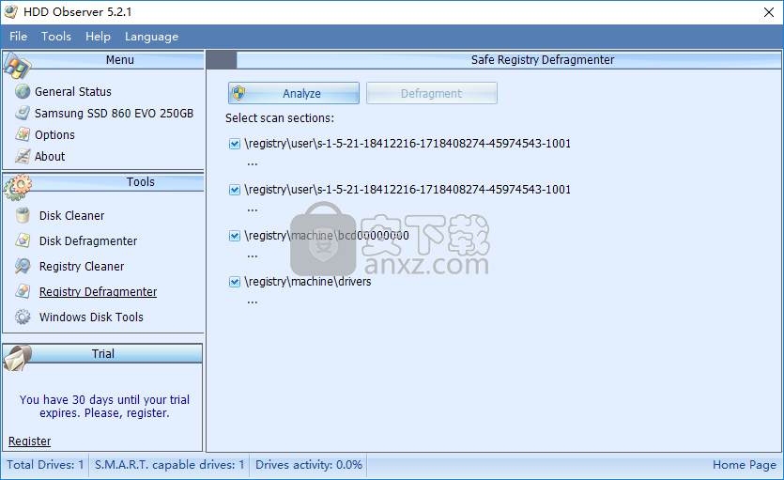Click the Options icon in Menu

[23, 134]
